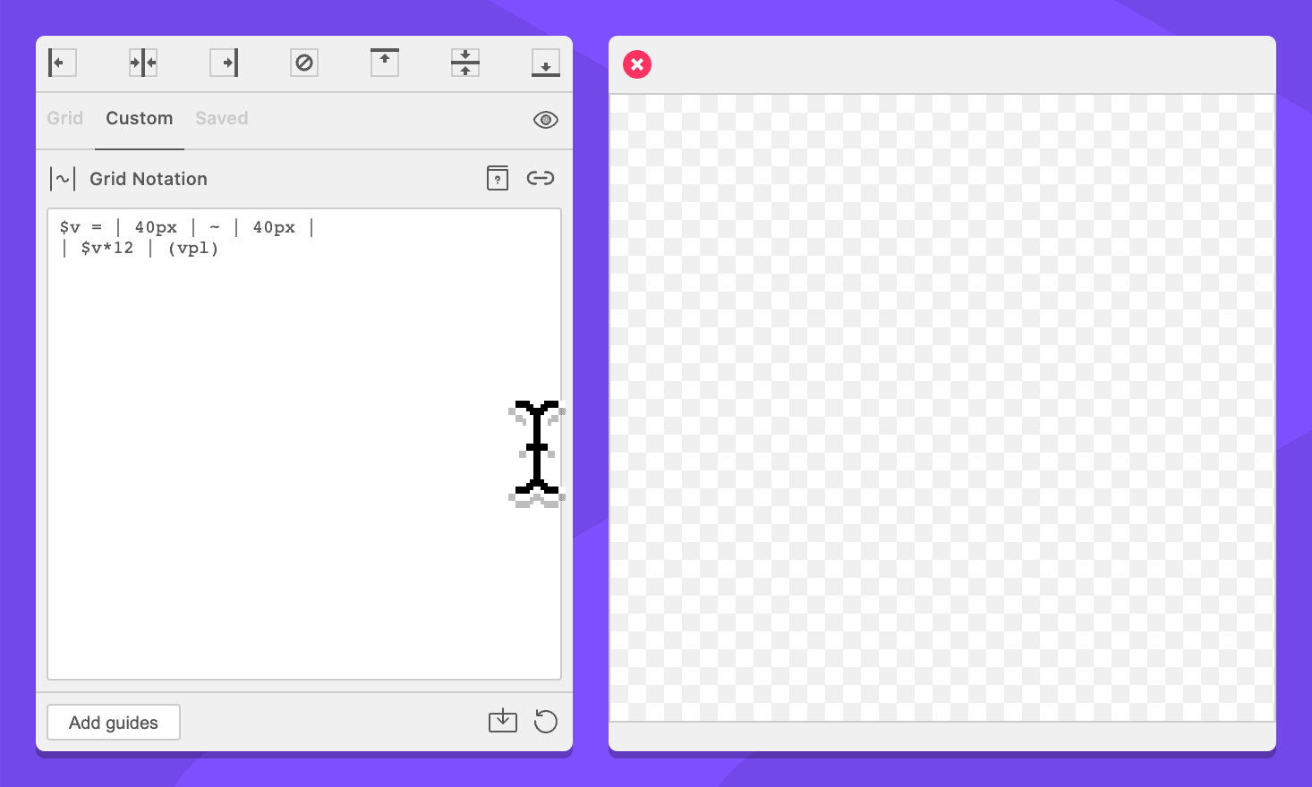Viewport: 1312px width, 787px height.
Task: Click the chain link icon
Action: [541, 178]
